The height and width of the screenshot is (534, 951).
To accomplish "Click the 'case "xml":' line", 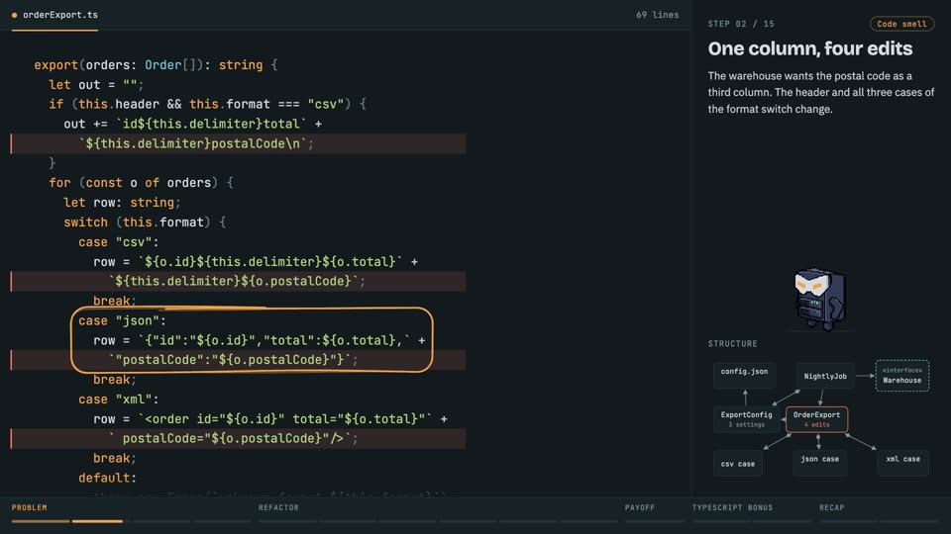I will click(118, 399).
